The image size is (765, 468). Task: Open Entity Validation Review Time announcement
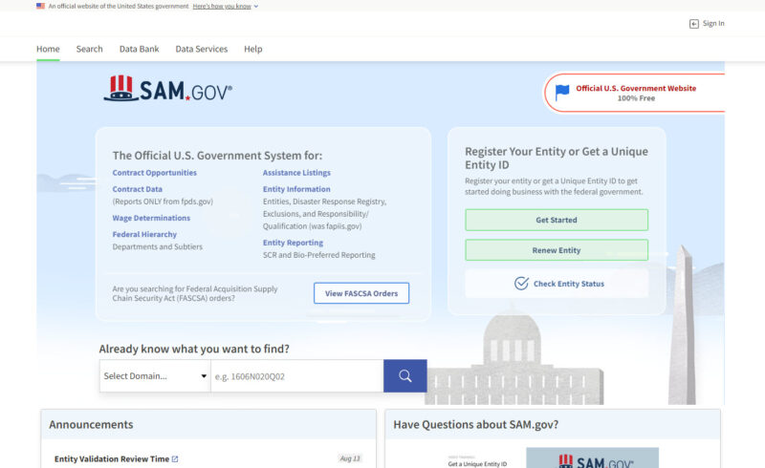112,459
